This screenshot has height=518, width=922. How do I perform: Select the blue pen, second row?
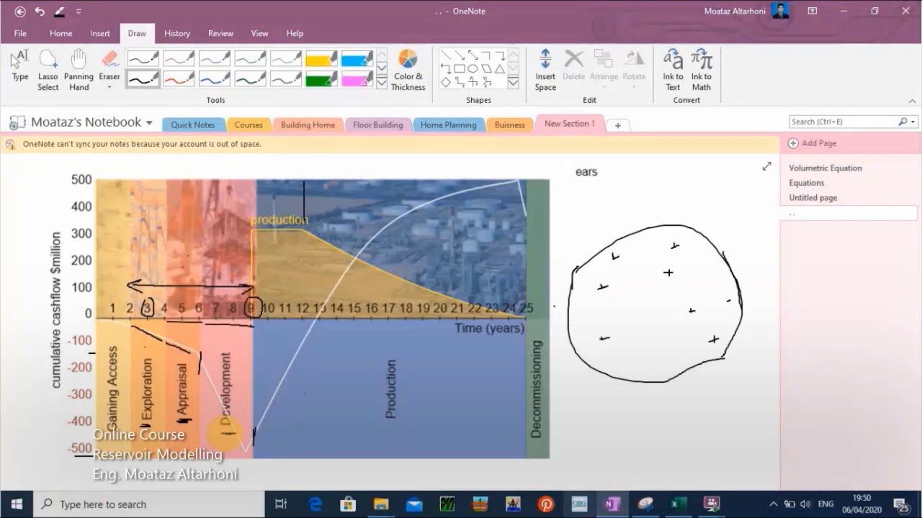click(x=215, y=79)
